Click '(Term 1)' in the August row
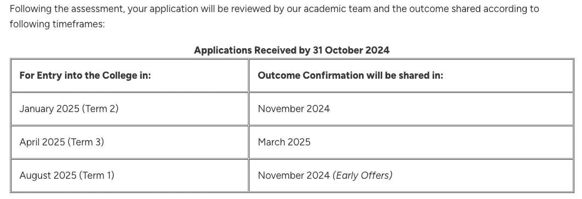The image size is (582, 199). tap(96, 175)
